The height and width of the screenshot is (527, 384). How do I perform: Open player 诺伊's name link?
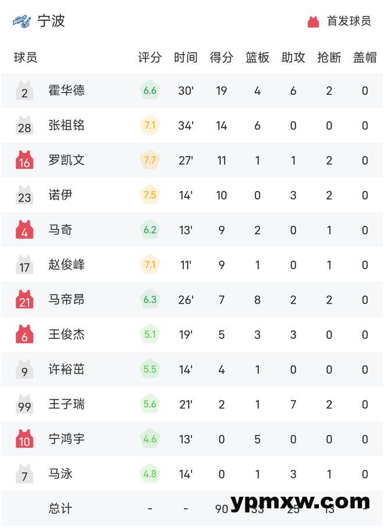61,195
